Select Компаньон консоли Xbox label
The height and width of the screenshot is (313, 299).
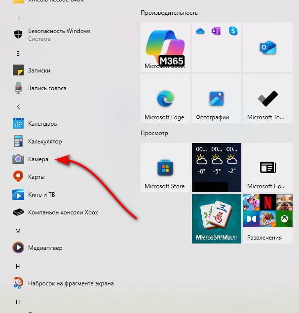point(63,212)
